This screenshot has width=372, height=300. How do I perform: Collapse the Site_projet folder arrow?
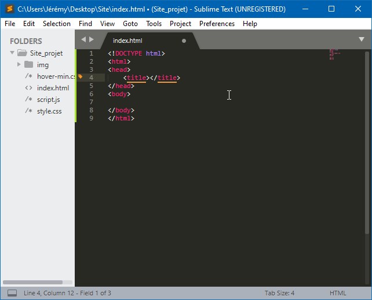[12, 52]
